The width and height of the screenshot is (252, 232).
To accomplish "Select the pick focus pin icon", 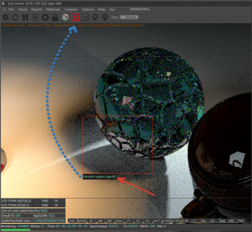I will click(x=95, y=17).
